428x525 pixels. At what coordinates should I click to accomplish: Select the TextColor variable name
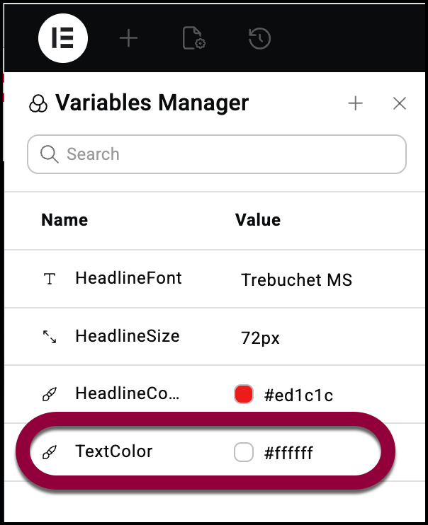[x=113, y=451]
